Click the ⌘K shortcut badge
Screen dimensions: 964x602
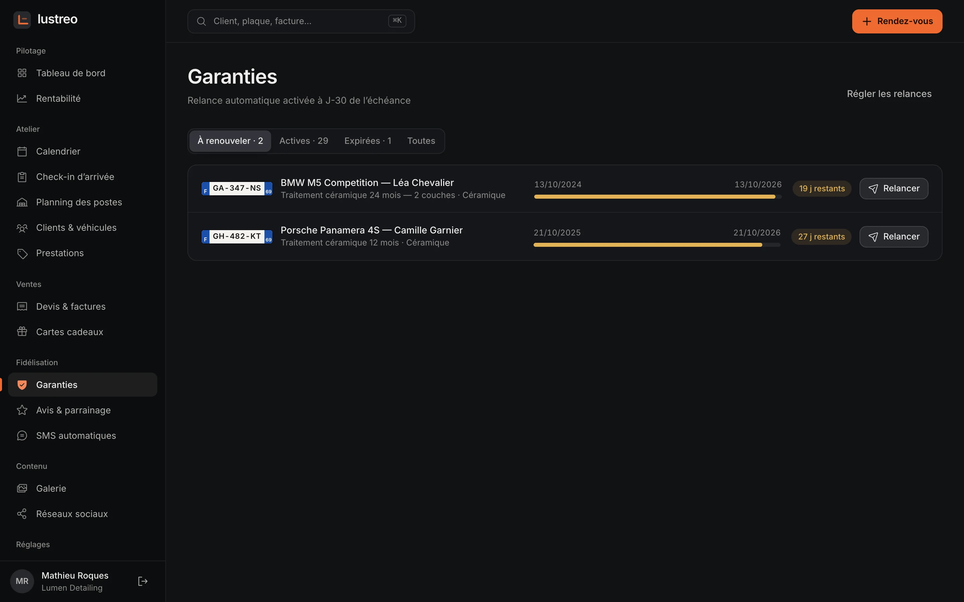pyautogui.click(x=397, y=21)
